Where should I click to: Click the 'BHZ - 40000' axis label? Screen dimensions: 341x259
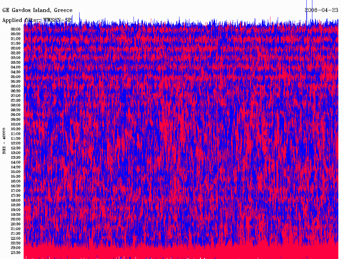pyautogui.click(x=4, y=141)
